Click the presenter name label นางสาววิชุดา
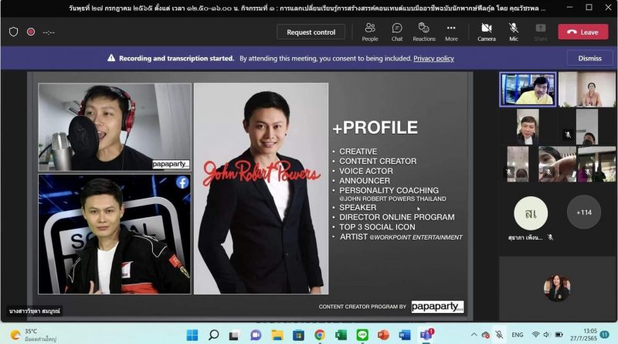This screenshot has height=344, width=618. 35,311
